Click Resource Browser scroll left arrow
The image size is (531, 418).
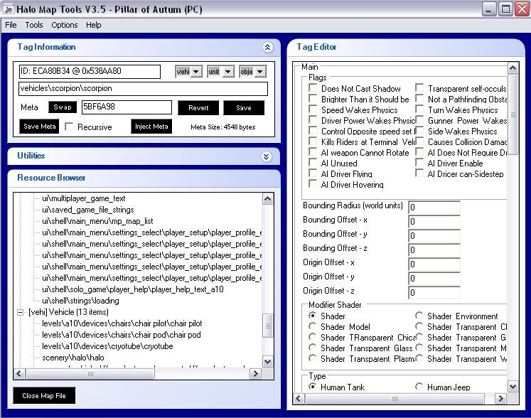point(19,374)
